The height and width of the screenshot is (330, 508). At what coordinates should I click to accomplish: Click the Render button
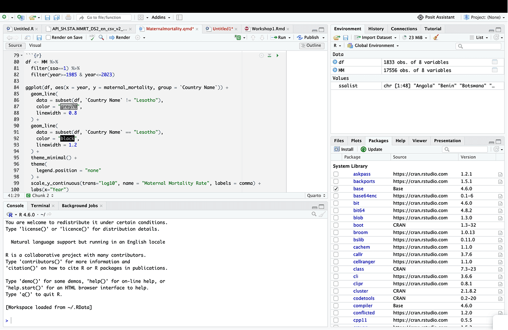[120, 38]
